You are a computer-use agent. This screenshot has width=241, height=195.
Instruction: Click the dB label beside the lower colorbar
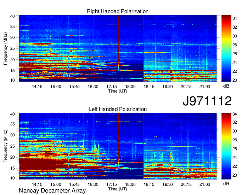click(226, 183)
